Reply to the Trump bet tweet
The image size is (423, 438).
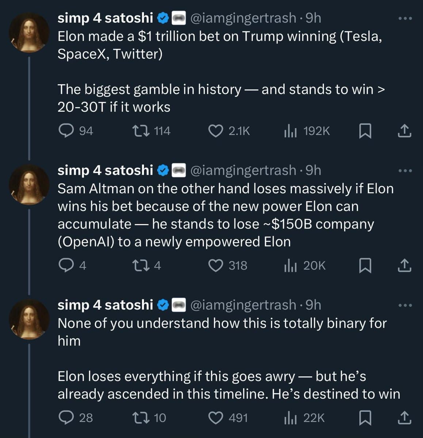click(66, 131)
